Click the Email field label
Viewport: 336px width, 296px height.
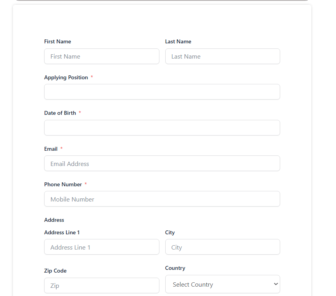tap(51, 149)
